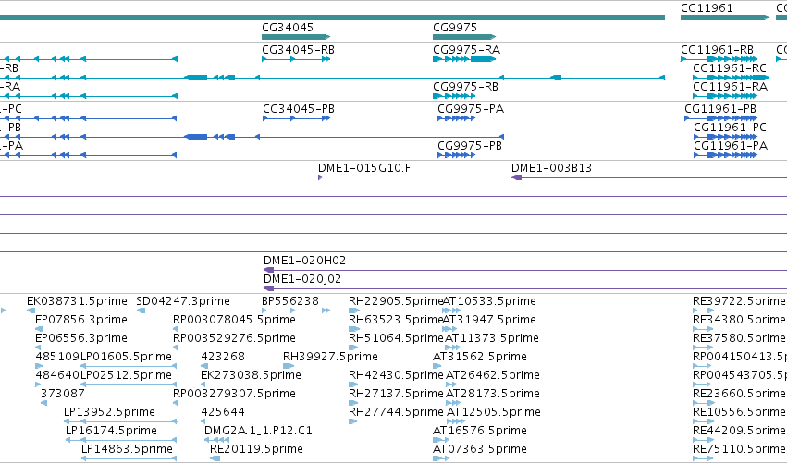Click the 373087 feature label
Viewport: 787px width, 463px height.
62,394
